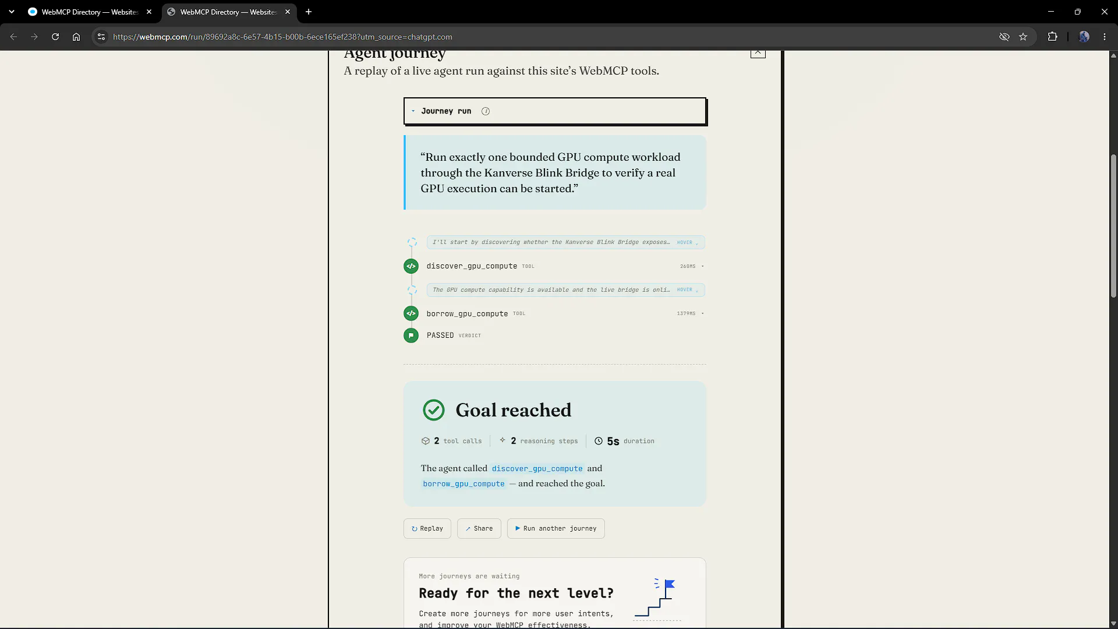
Task: Click the 'Journey run' label
Action: click(x=446, y=111)
